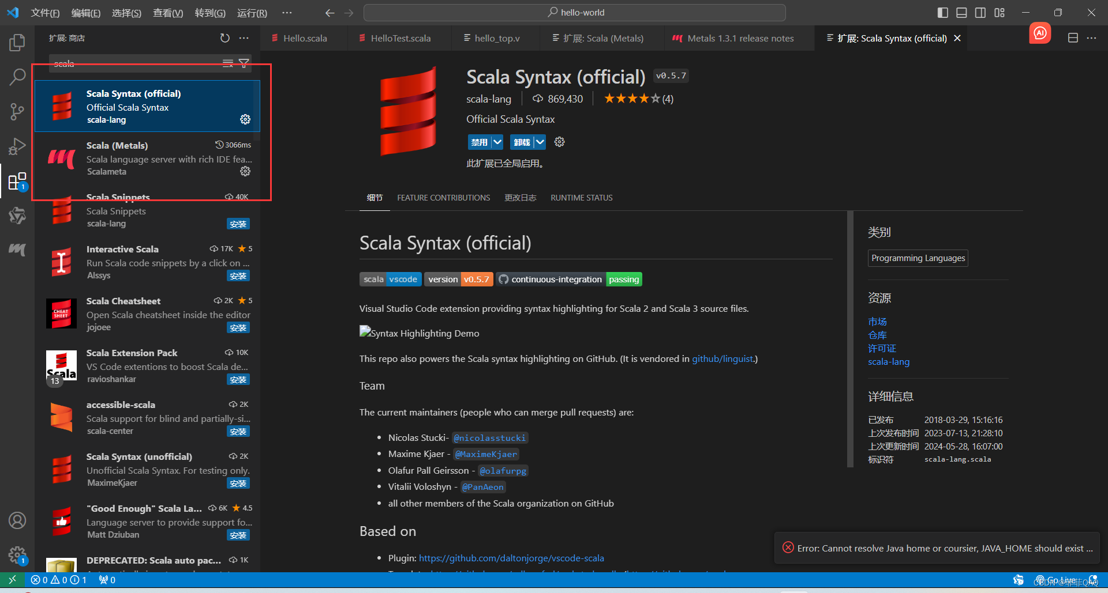
Task: Open the Accounts icon
Action: (x=17, y=520)
